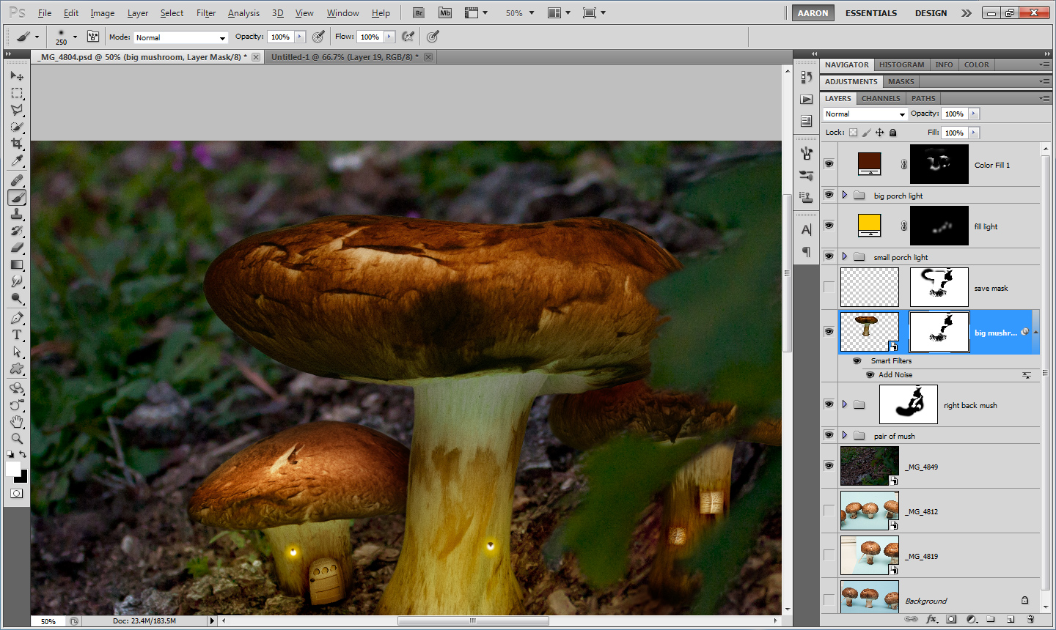Switch to the Essentials workspace
Screen dimensions: 1056x630
[x=870, y=13]
